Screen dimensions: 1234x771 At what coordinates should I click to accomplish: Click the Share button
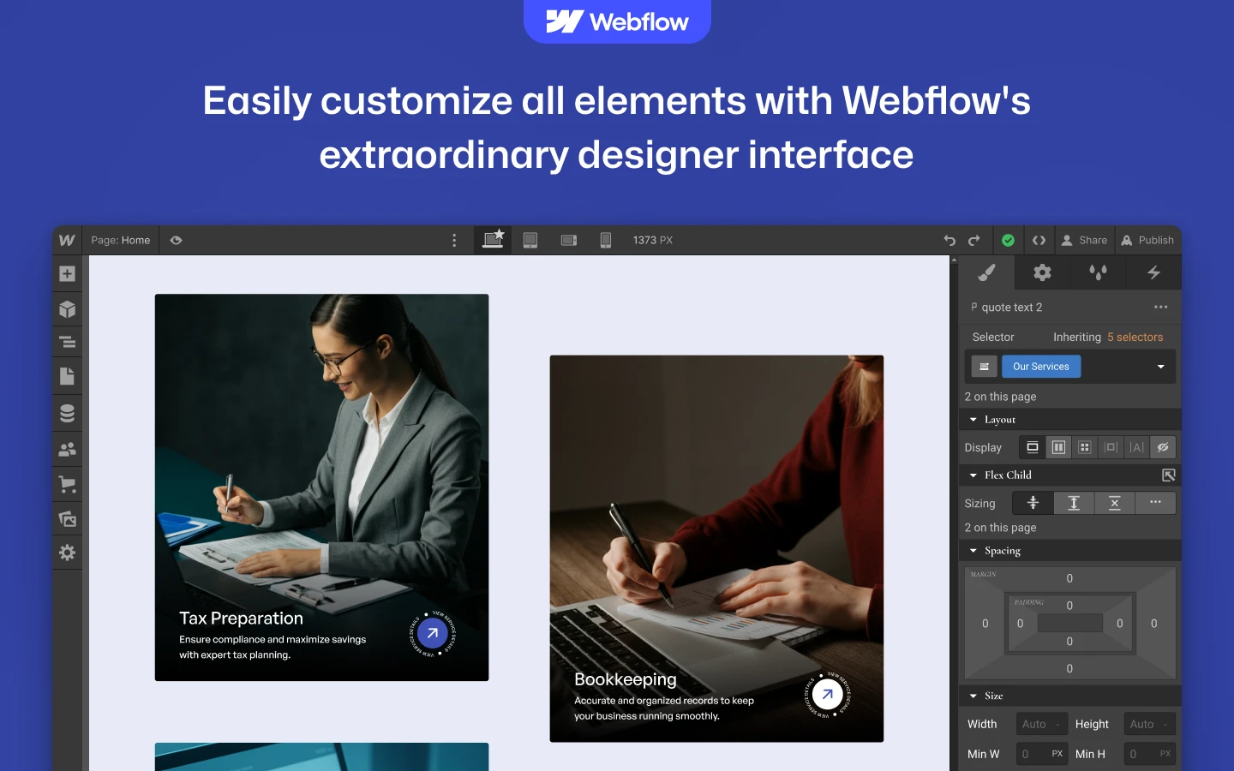(x=1084, y=241)
